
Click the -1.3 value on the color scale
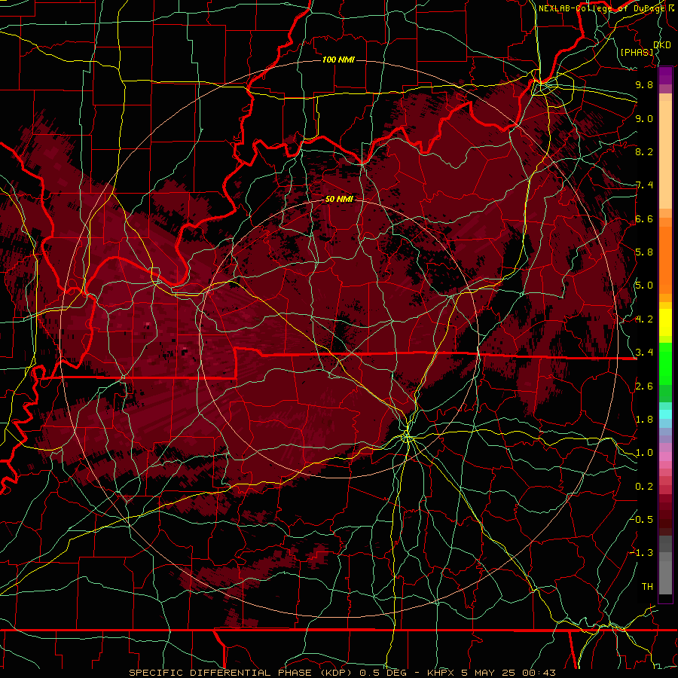click(641, 553)
